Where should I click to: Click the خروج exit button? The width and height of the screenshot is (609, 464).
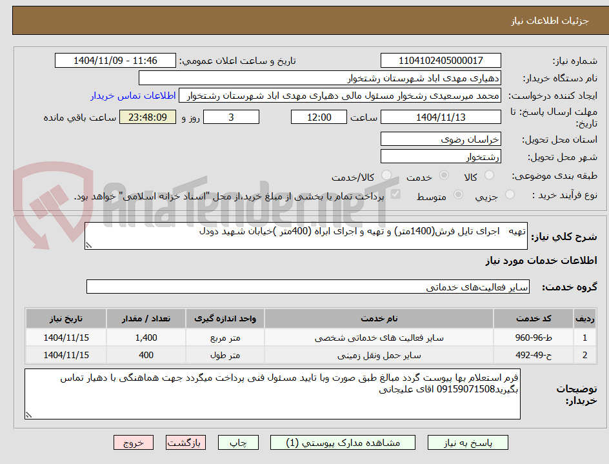coord(134,443)
